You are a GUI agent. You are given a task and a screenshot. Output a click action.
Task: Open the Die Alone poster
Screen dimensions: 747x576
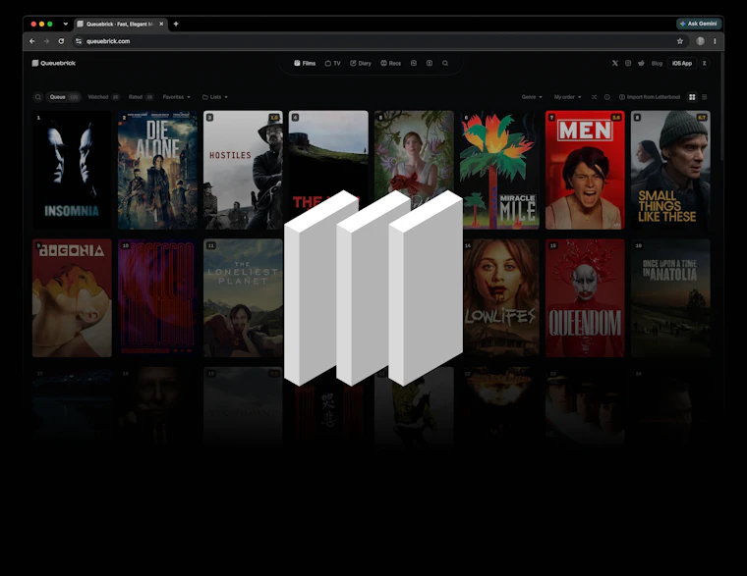point(157,170)
